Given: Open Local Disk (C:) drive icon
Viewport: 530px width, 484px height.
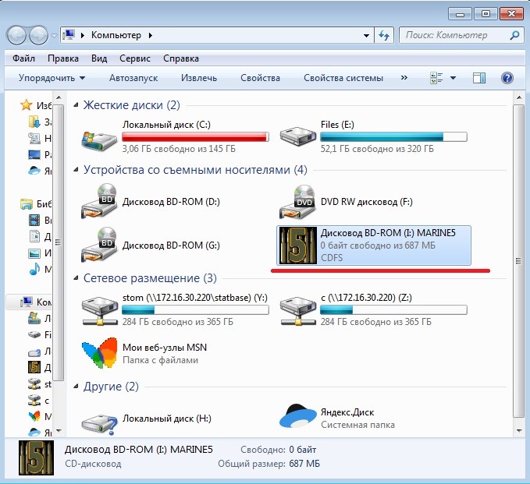Looking at the screenshot, I should [x=99, y=140].
